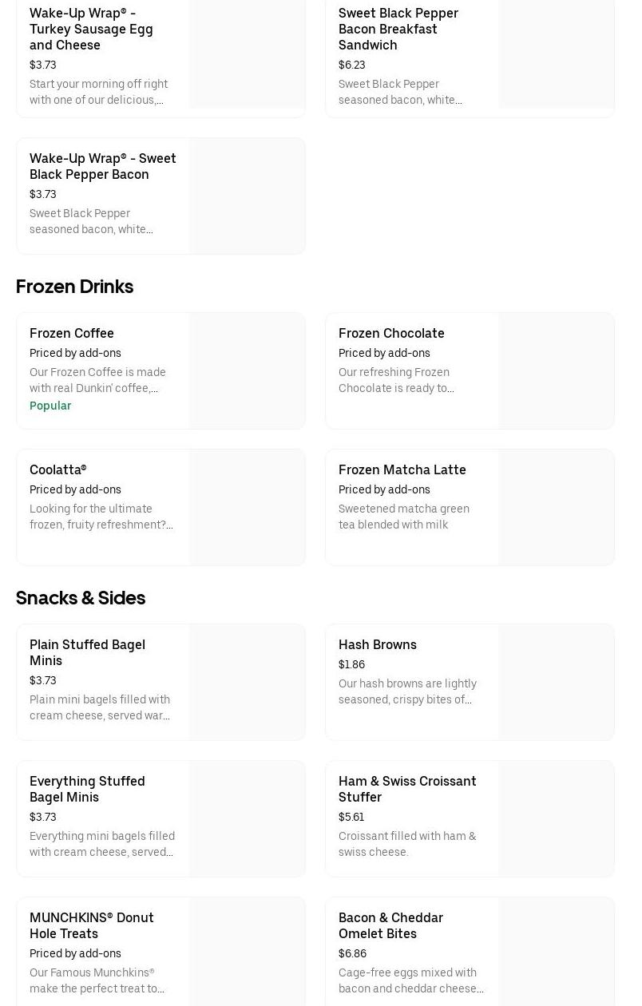The height and width of the screenshot is (1006, 642).
Task: Select the Frozen Chocolate item title
Action: (391, 333)
